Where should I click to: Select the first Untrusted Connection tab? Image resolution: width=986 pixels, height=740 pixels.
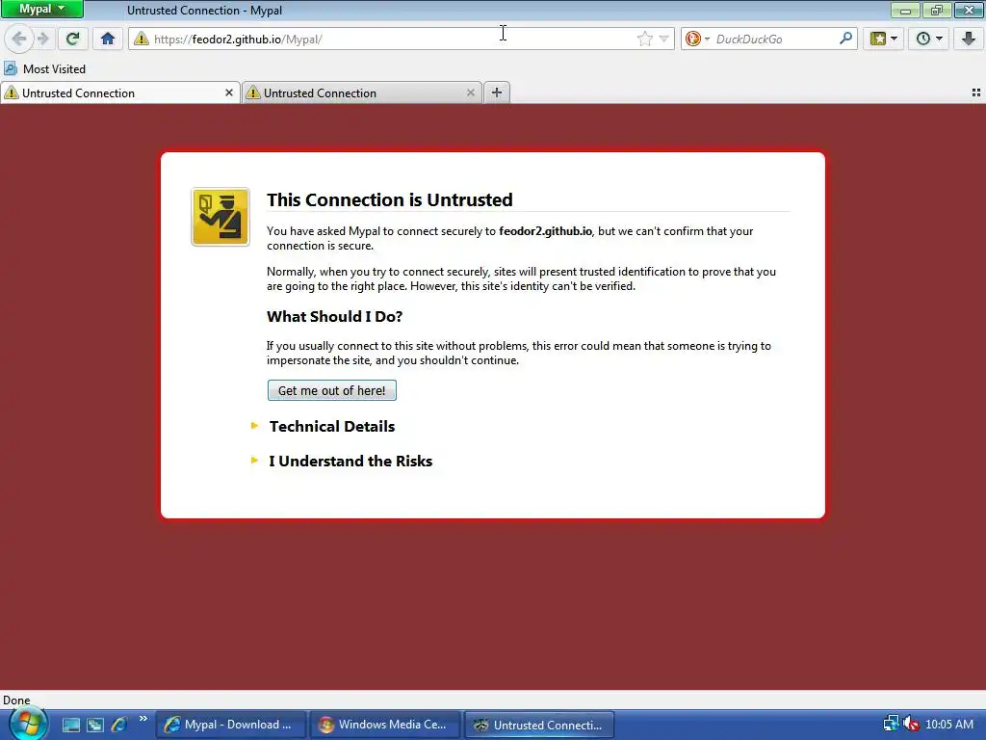point(119,93)
